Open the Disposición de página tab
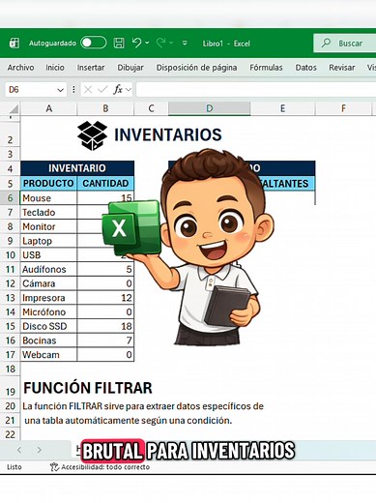The height and width of the screenshot is (503, 376). tap(196, 68)
